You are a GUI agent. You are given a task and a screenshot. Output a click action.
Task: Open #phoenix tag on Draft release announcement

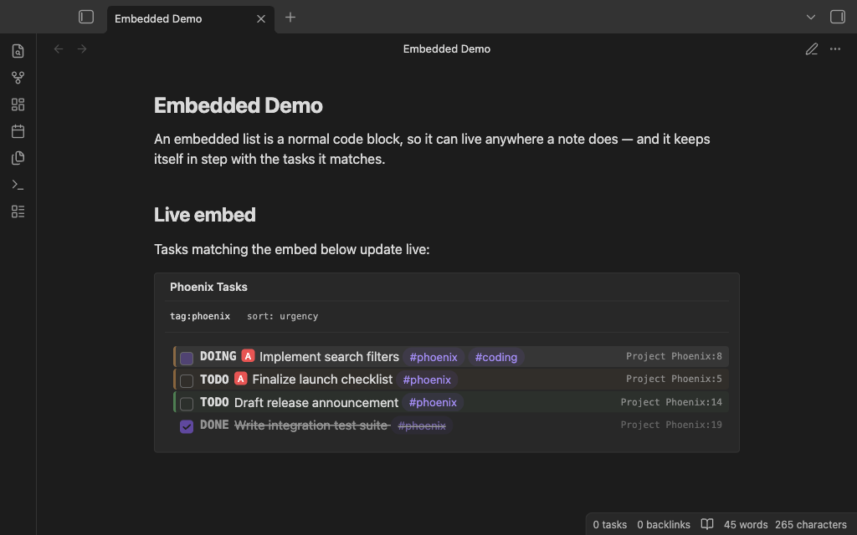point(433,402)
